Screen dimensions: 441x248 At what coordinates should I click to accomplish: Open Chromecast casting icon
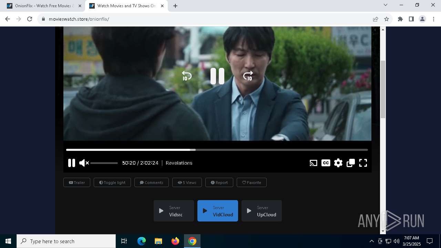pos(314,163)
